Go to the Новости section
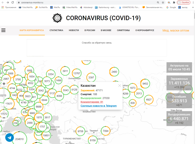Viewport: 195px width, 144px height. pyautogui.click(x=74, y=30)
